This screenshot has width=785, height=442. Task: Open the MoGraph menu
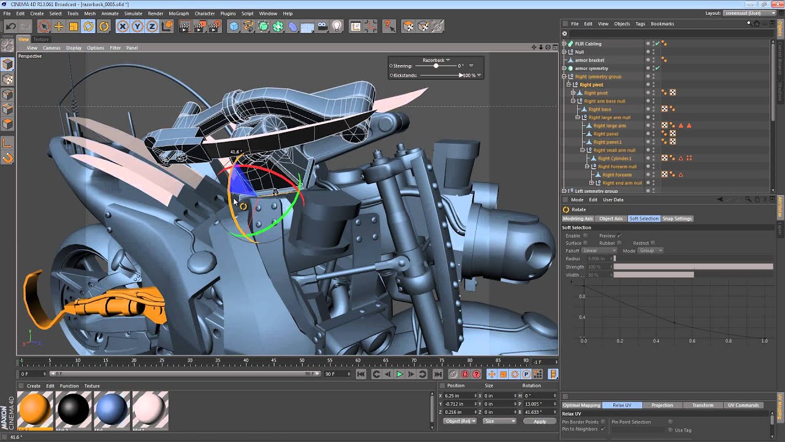pyautogui.click(x=178, y=13)
